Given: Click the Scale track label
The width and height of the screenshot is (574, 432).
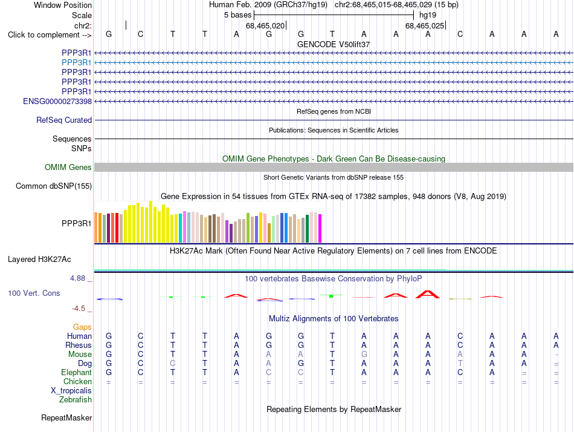Looking at the screenshot, I should coord(82,15).
